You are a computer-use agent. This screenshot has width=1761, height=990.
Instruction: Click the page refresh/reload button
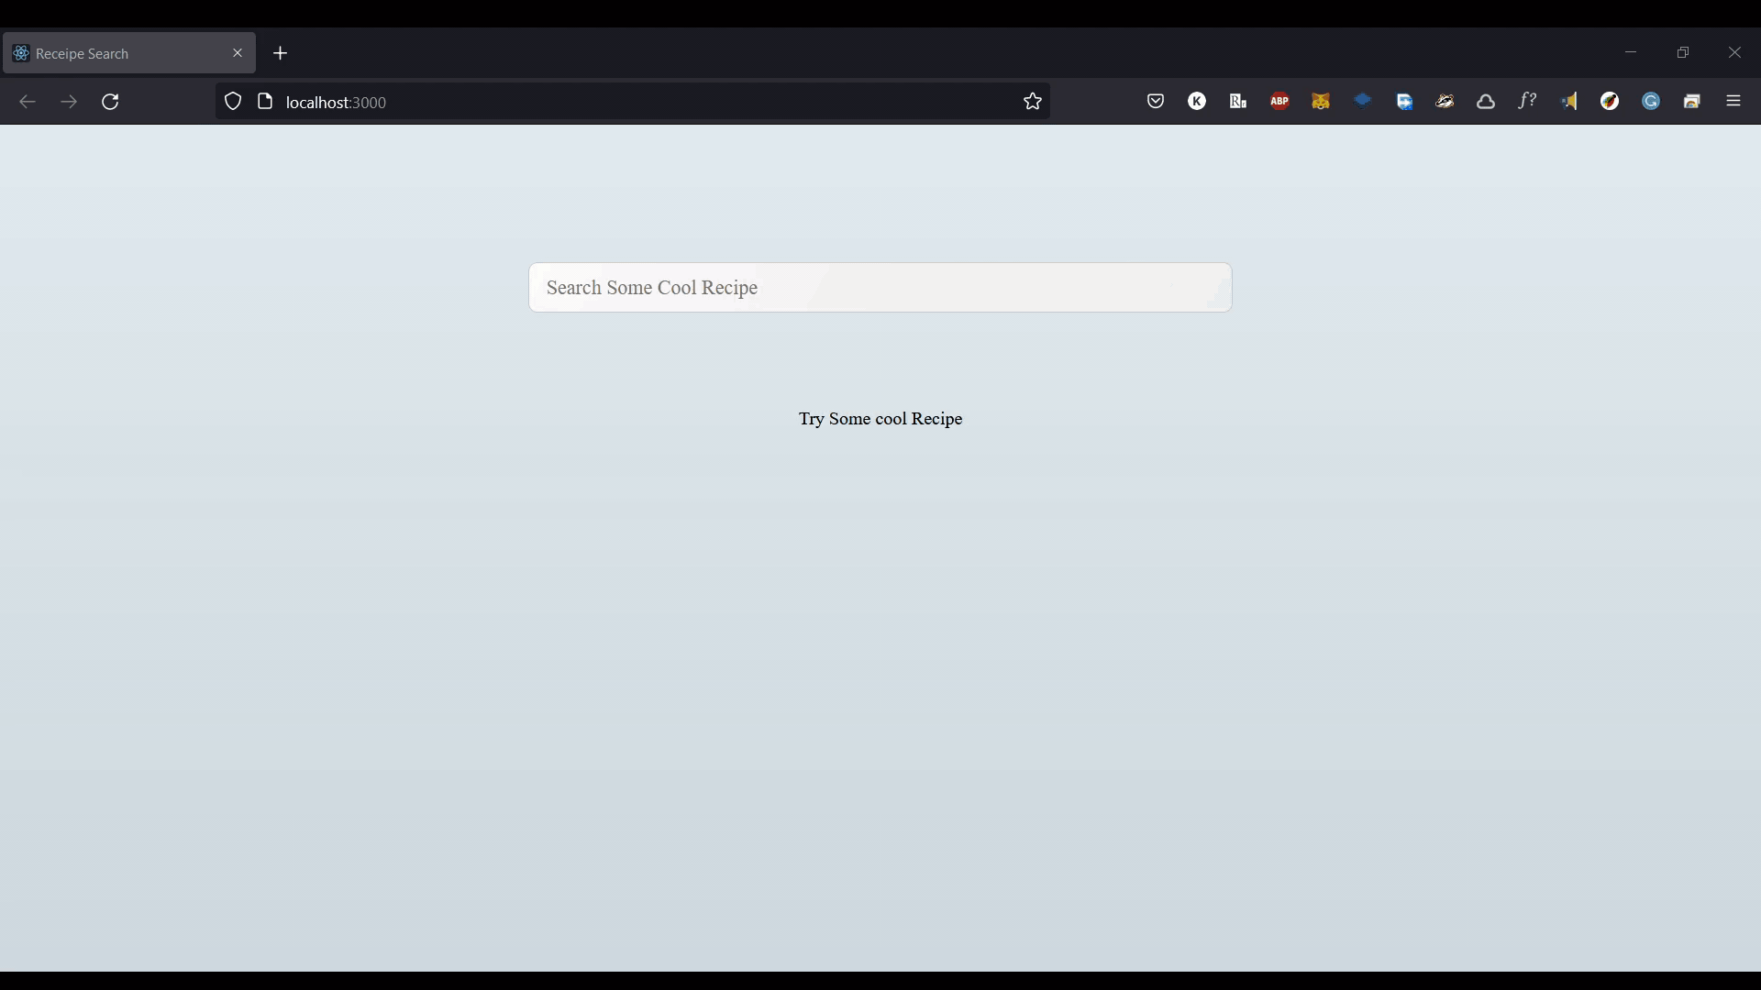point(110,102)
